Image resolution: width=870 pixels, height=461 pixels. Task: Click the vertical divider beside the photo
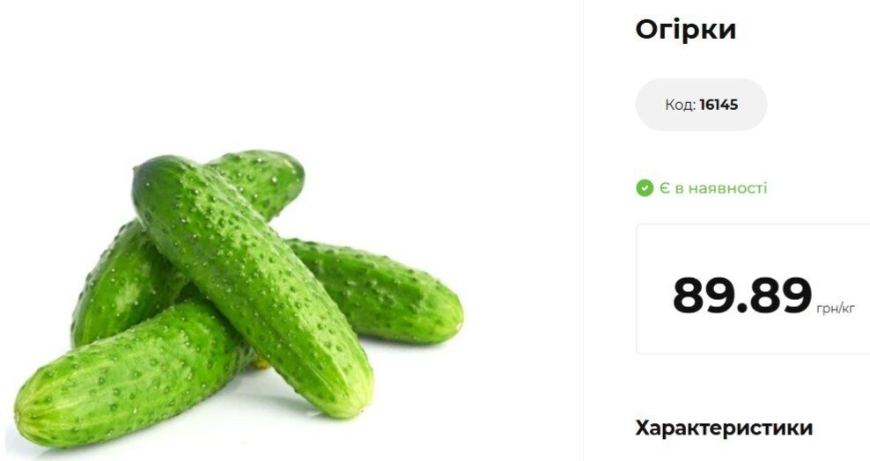click(x=583, y=230)
